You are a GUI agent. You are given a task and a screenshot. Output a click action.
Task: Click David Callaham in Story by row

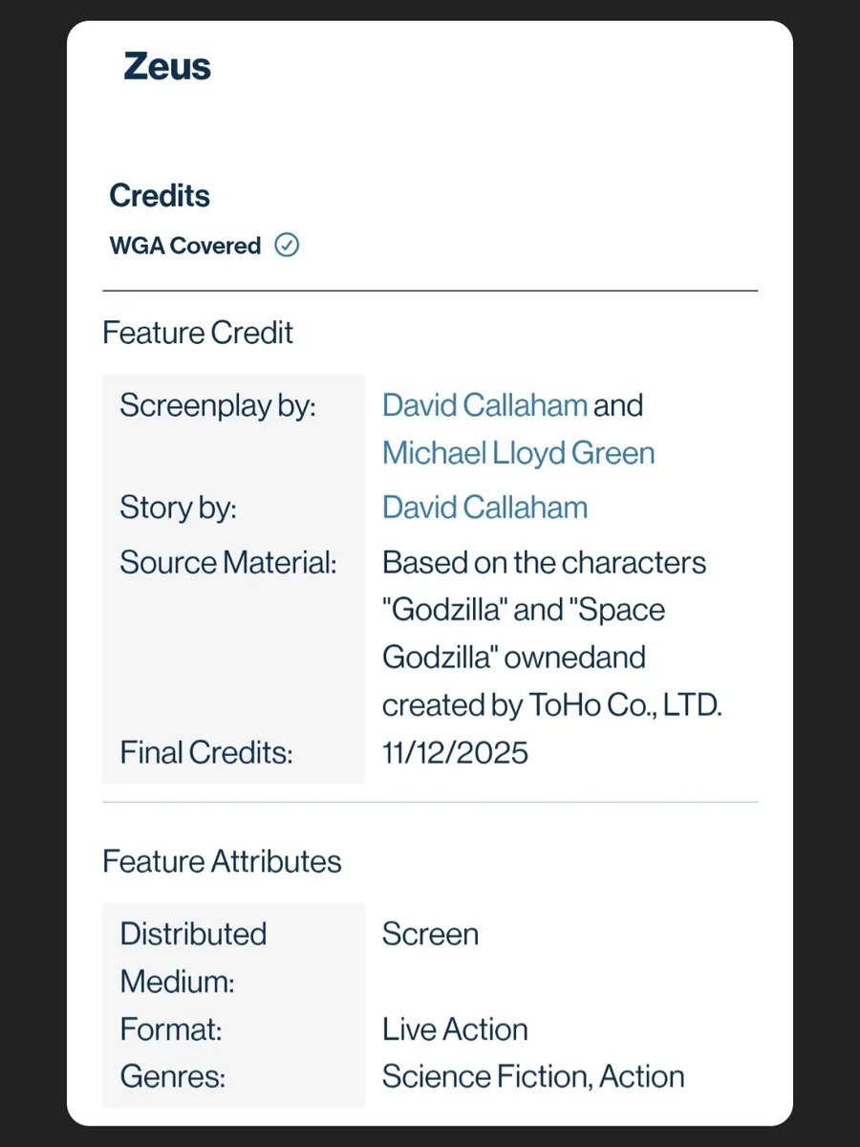484,508
